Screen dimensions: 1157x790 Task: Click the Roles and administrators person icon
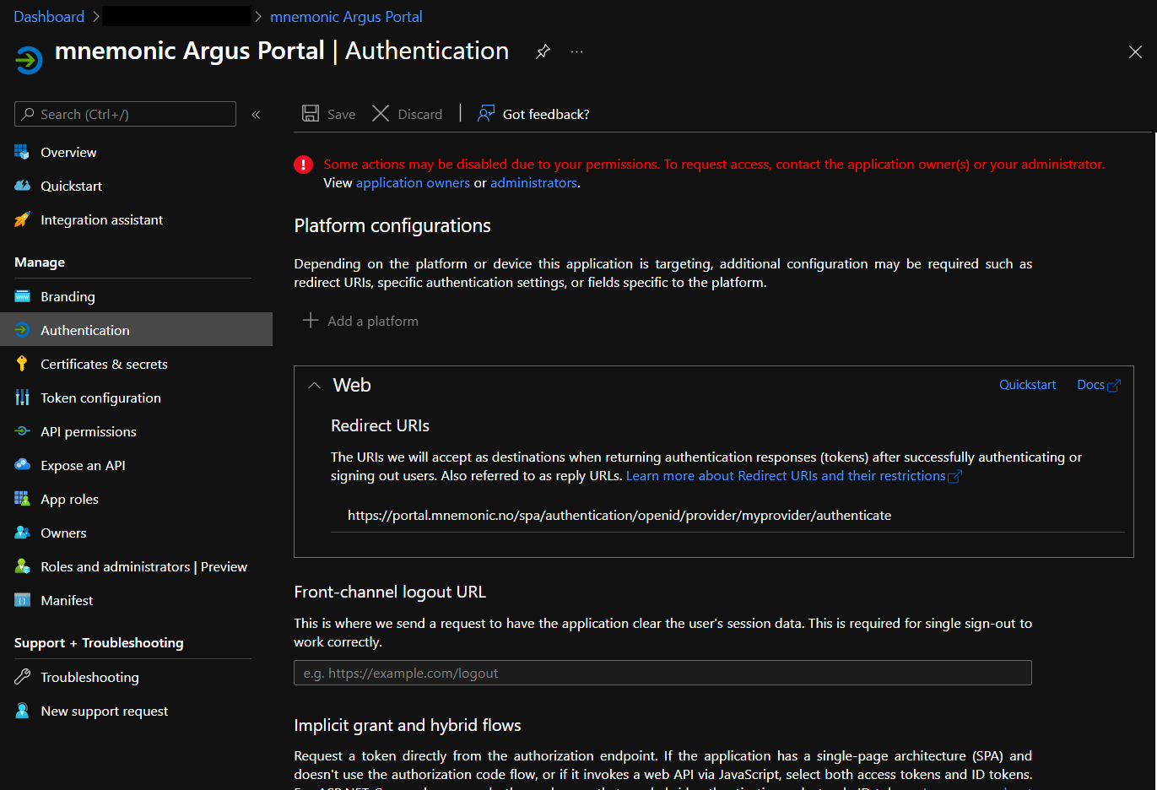pyautogui.click(x=22, y=566)
